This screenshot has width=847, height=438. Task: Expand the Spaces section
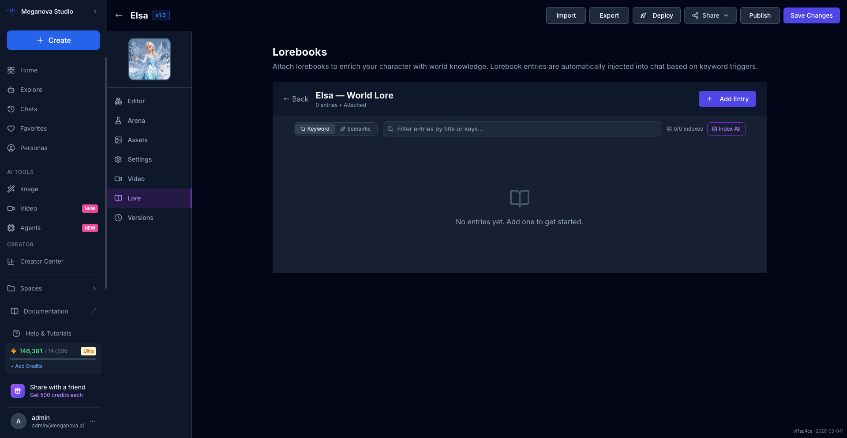[94, 288]
